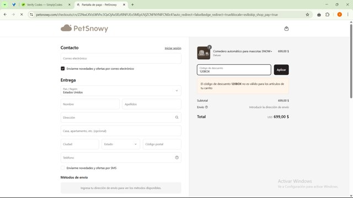Screen dimensions: 353x198
Task: Go forward in browser history
Action: click(13, 15)
